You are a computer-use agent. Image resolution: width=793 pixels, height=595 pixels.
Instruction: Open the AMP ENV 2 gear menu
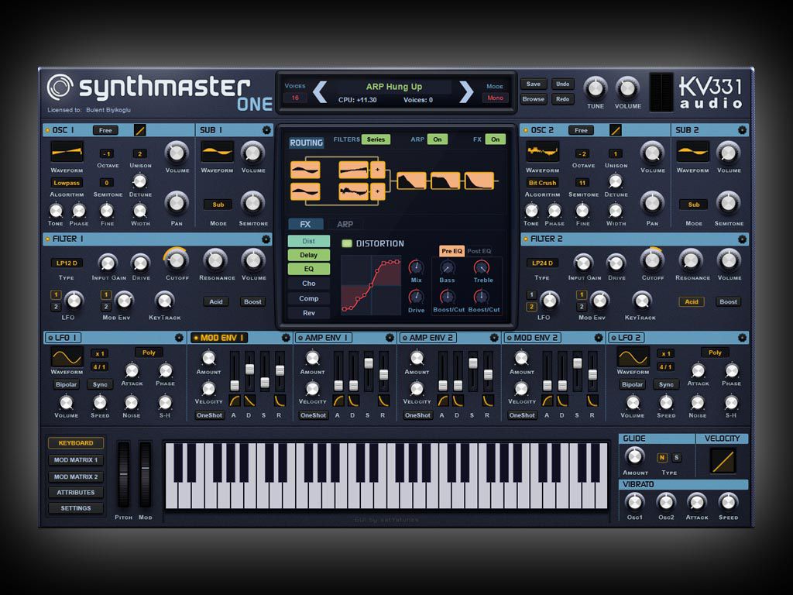[x=494, y=338]
